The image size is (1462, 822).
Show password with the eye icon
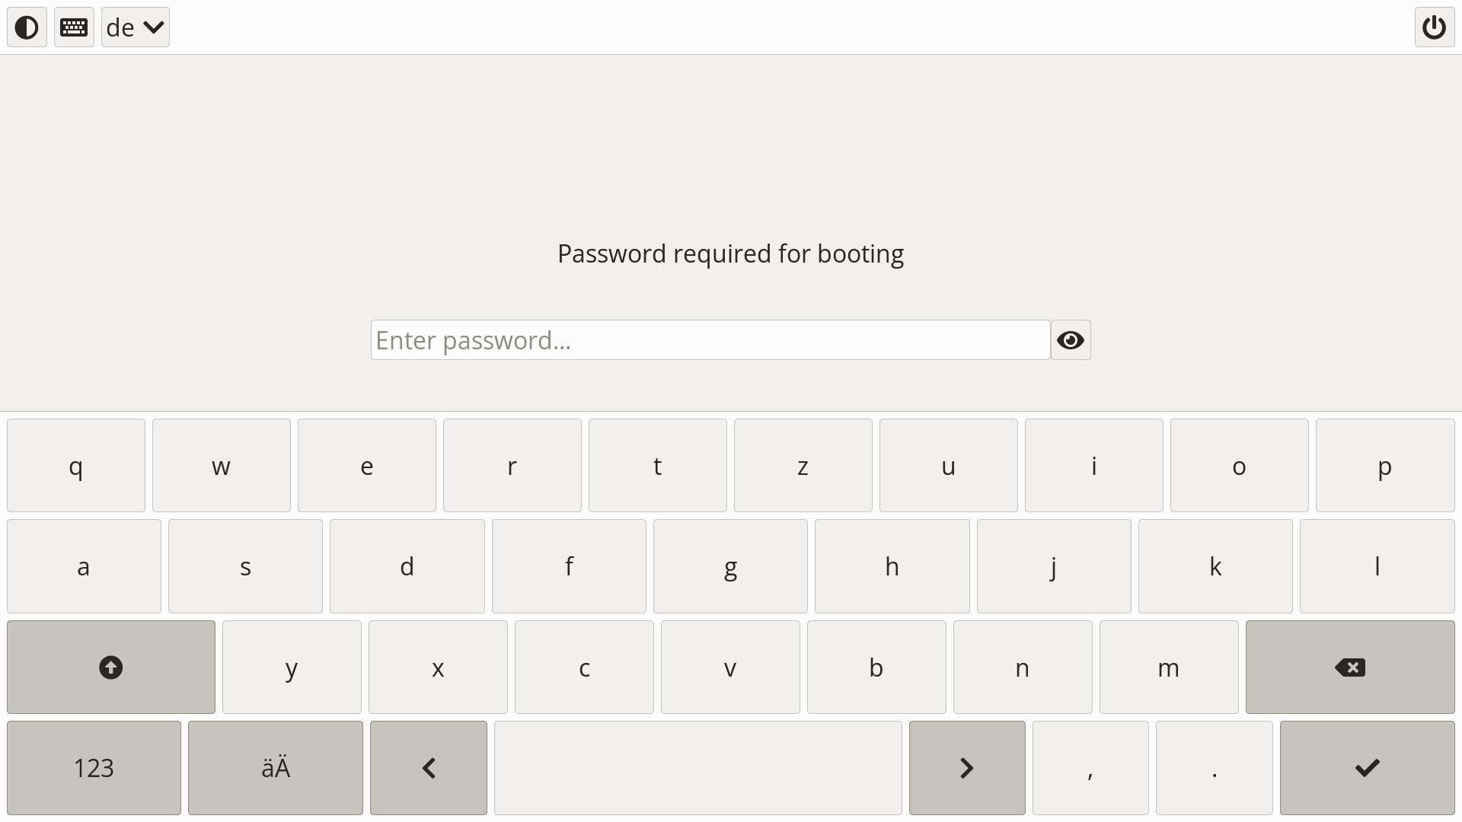[x=1071, y=340]
